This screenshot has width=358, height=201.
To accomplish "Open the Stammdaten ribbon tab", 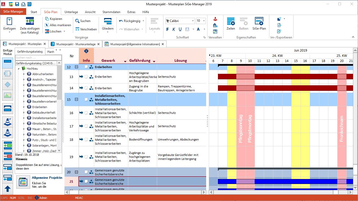I will point(111,12).
